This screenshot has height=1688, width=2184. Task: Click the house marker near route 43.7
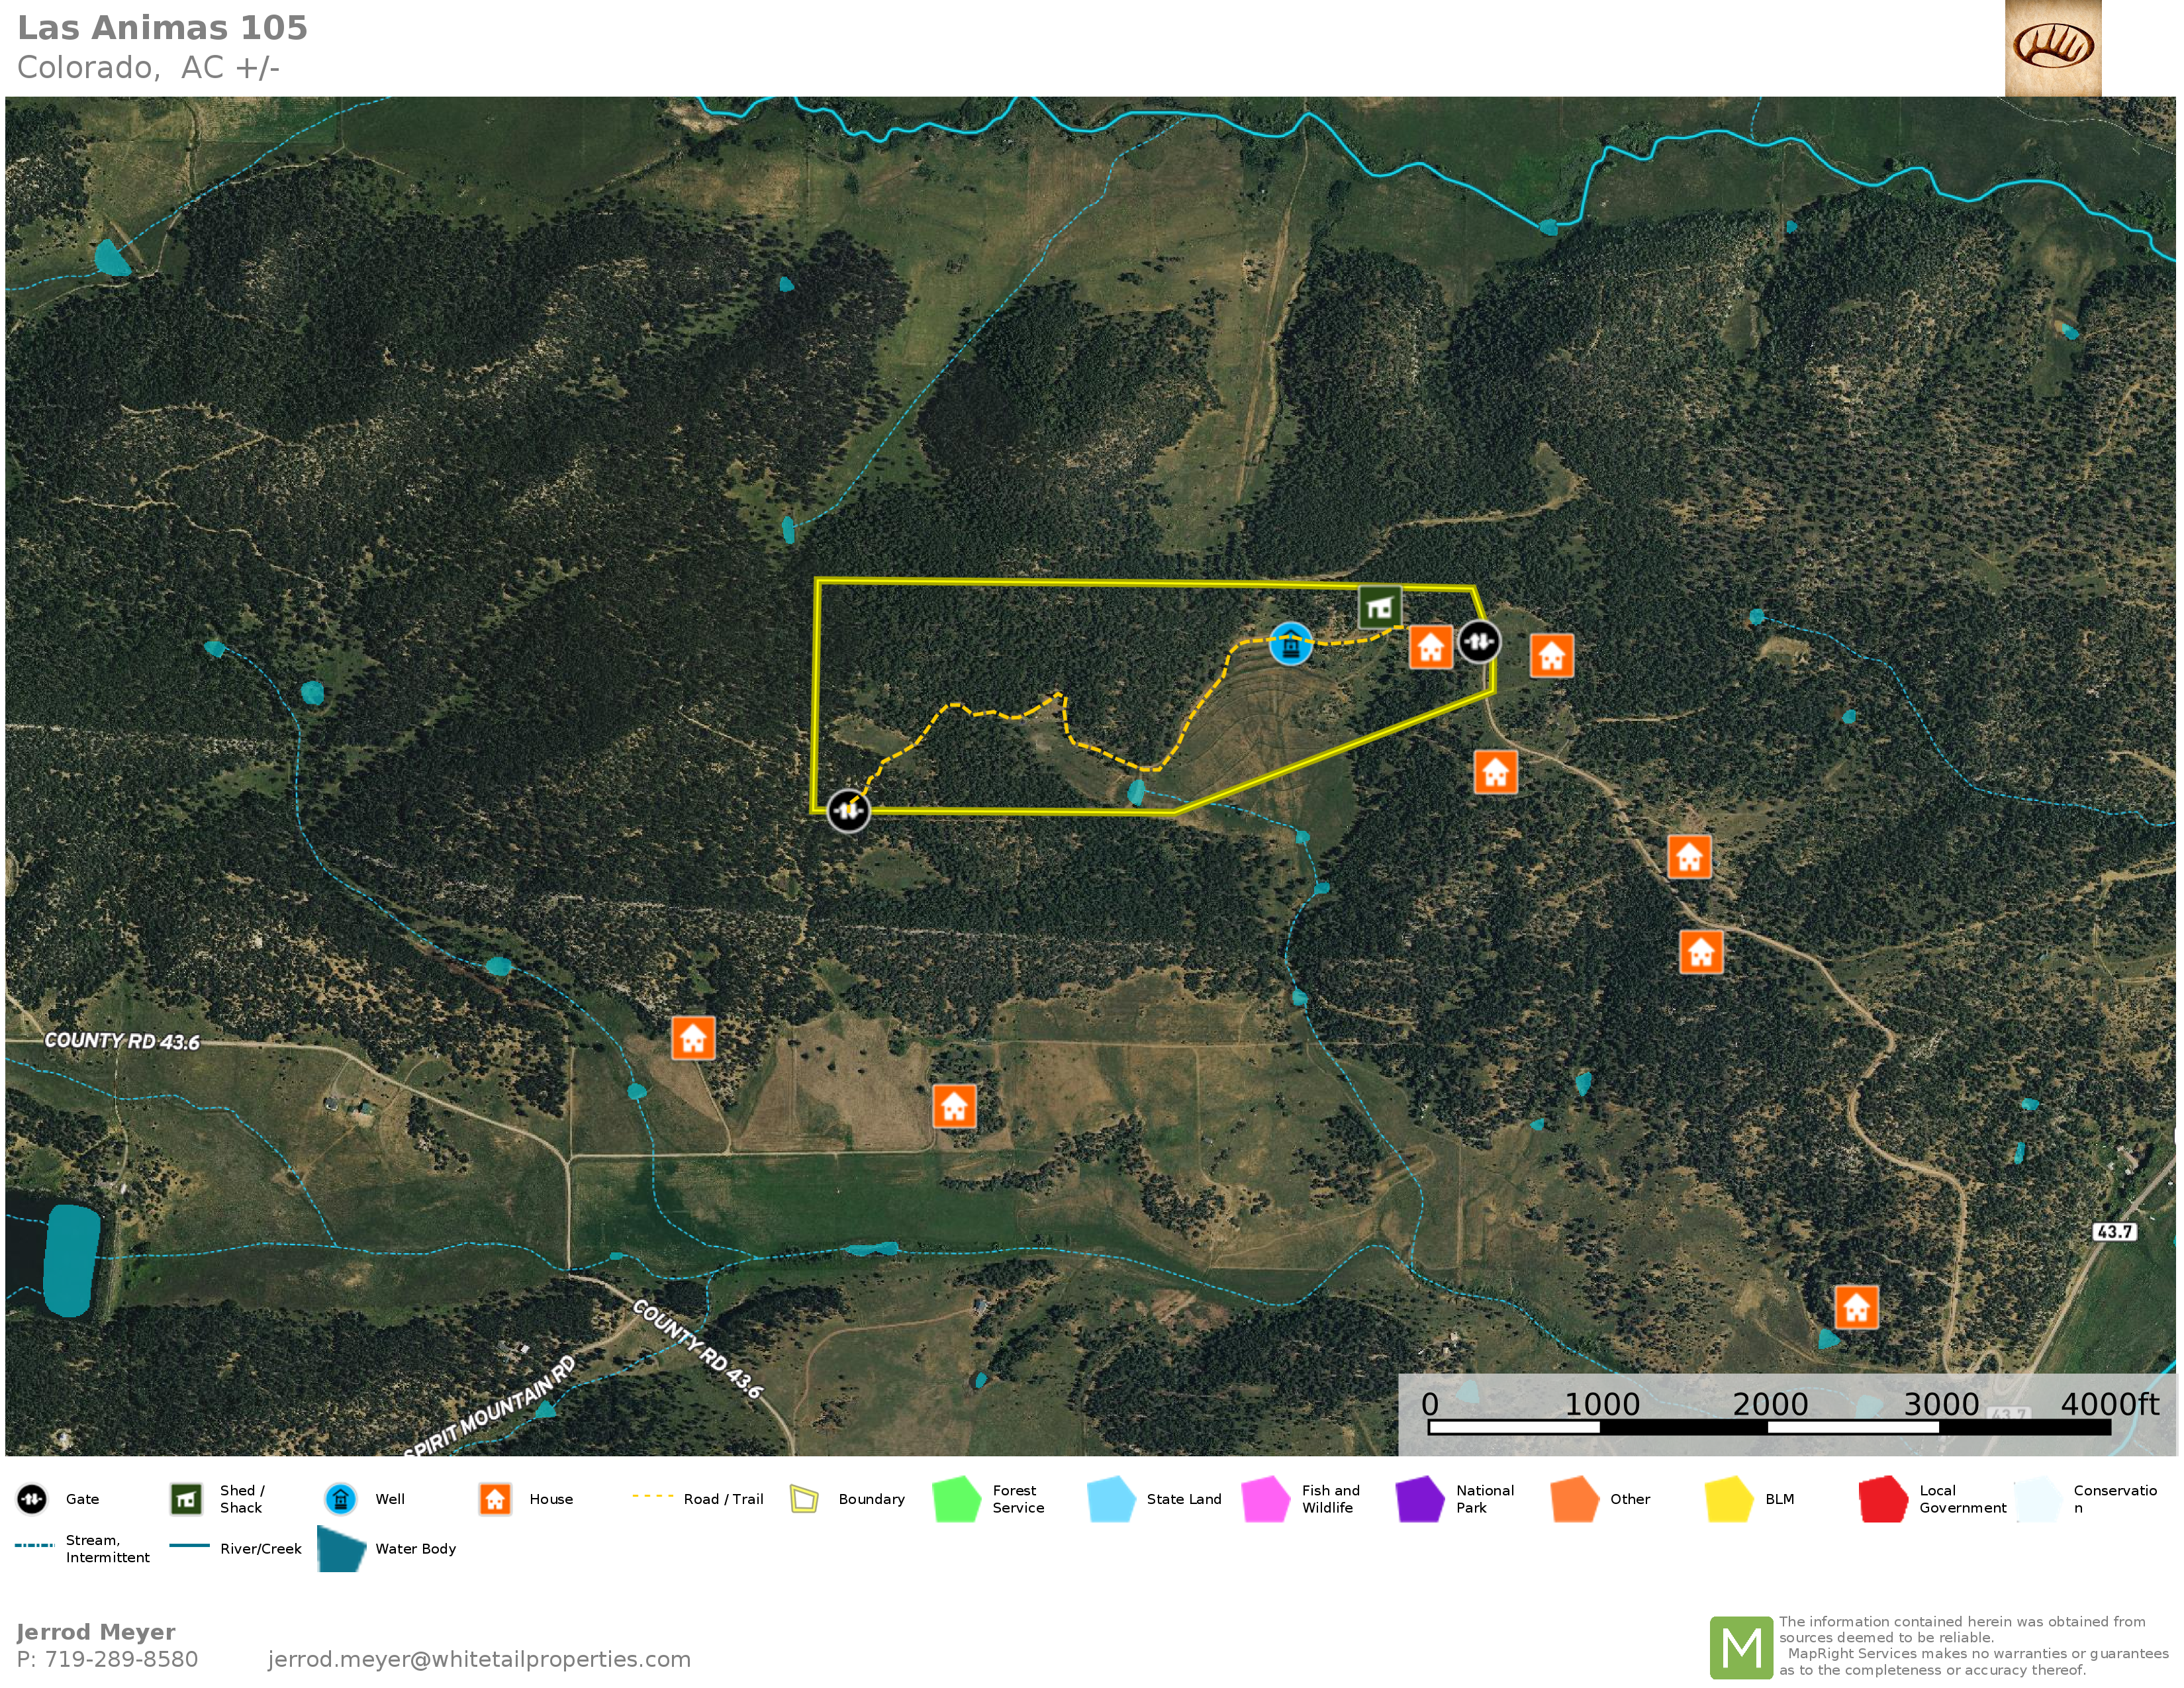click(1856, 1308)
